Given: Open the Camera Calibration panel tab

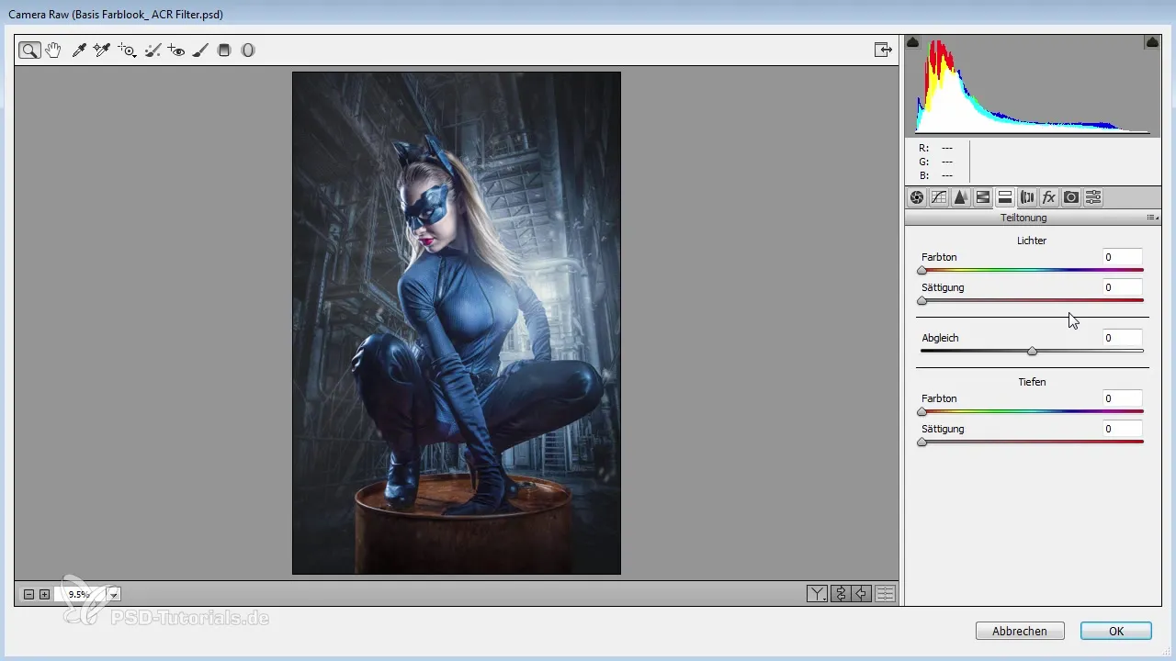Looking at the screenshot, I should (1071, 197).
